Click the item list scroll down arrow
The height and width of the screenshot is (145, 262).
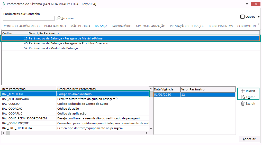(151, 128)
